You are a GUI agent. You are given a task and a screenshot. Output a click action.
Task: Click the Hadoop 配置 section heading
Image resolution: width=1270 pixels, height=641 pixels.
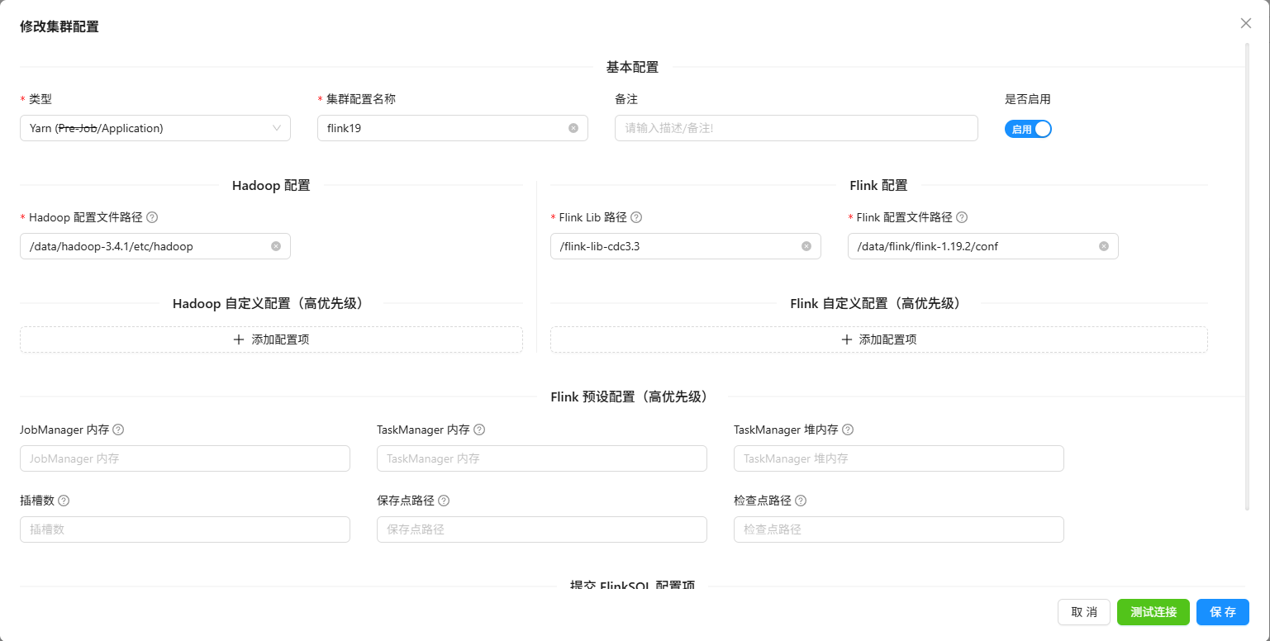click(x=271, y=185)
